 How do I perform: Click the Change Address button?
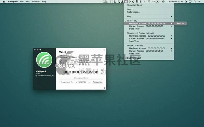81,78
